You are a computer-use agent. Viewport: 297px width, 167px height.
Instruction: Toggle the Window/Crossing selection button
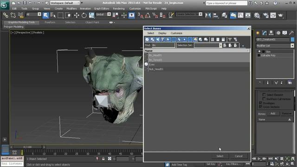68,15
